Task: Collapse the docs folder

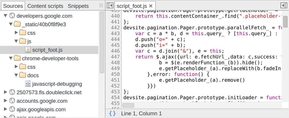Action: (16, 76)
